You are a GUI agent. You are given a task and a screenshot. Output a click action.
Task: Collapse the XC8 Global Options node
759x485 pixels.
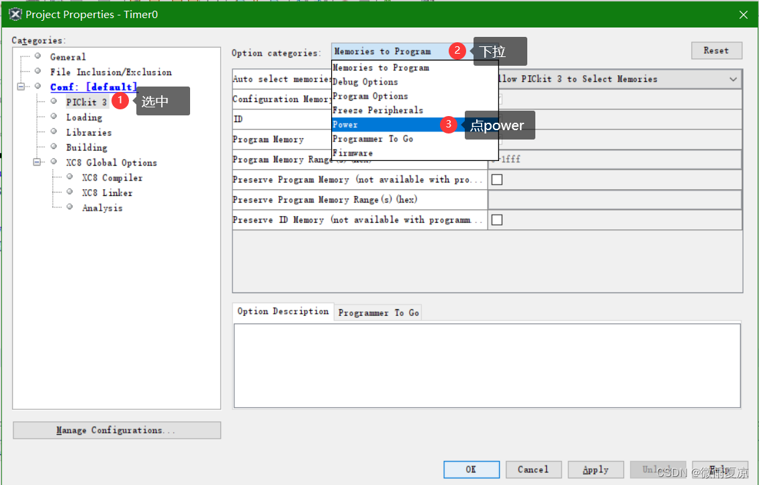37,162
